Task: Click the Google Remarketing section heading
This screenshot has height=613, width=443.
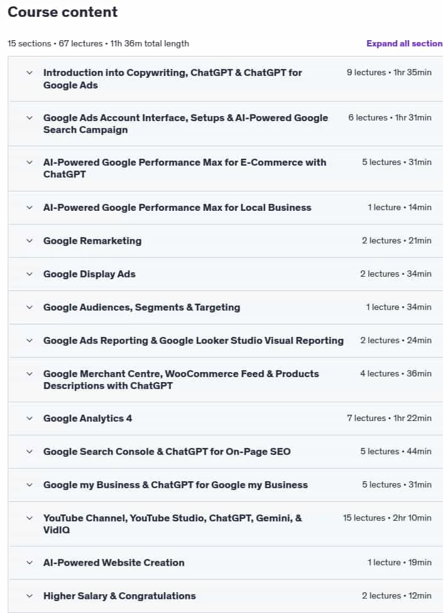Action: point(92,241)
